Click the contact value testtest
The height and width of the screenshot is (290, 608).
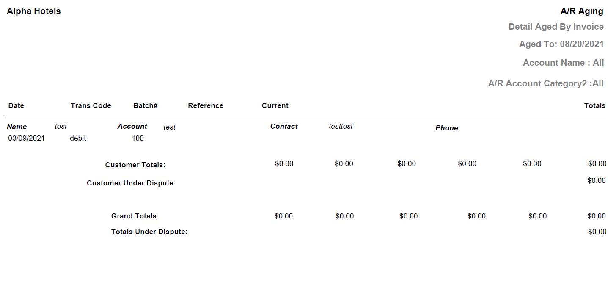click(341, 127)
